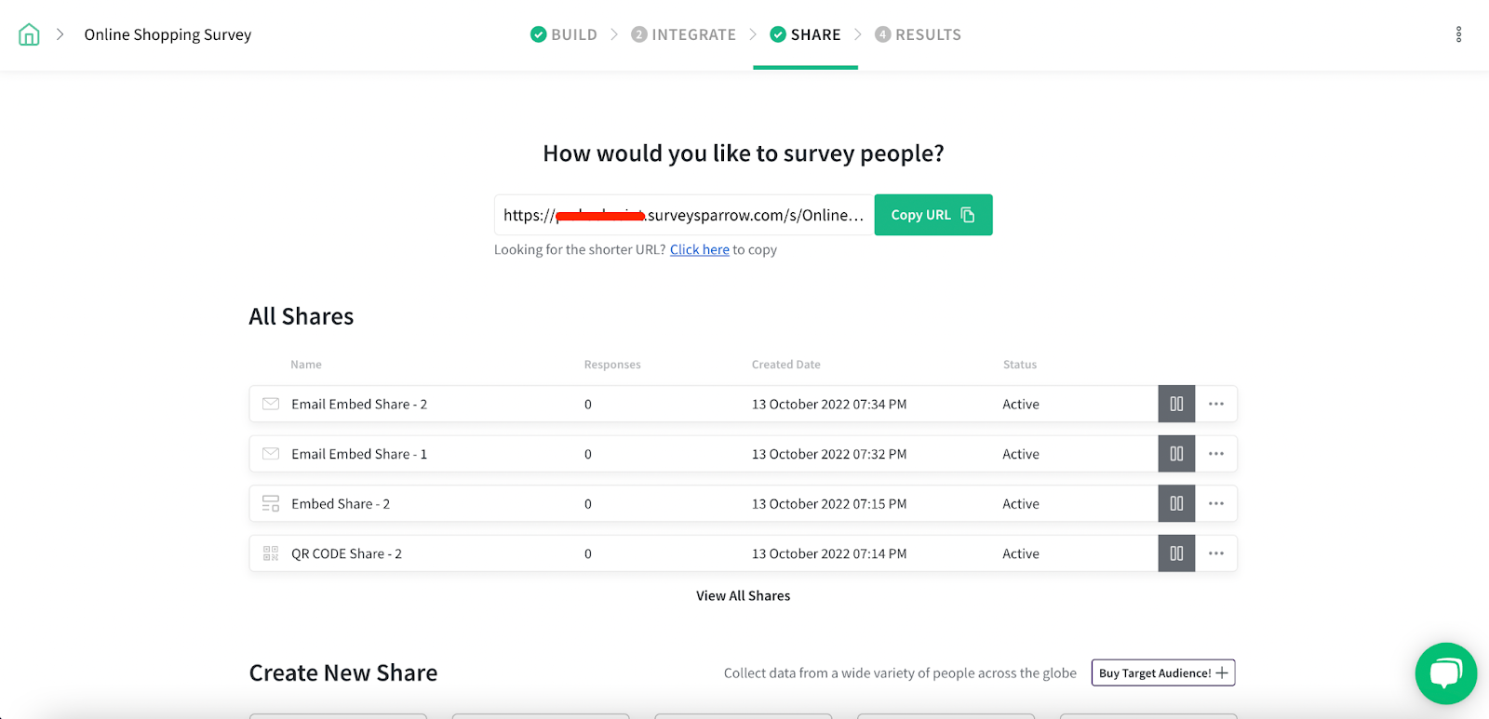Open the live chat support bubble
1489x719 pixels.
click(1445, 673)
